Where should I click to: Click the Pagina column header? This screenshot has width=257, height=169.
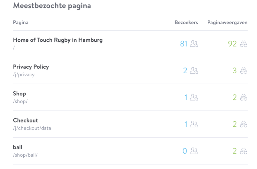pos(21,23)
